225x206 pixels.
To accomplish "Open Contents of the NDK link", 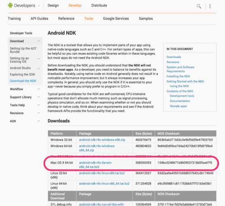I will coord(180,91).
